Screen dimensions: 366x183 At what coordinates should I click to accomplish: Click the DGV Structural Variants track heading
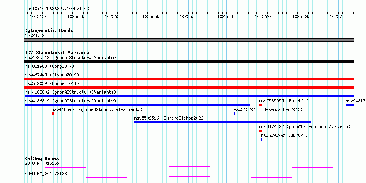(x=58, y=53)
